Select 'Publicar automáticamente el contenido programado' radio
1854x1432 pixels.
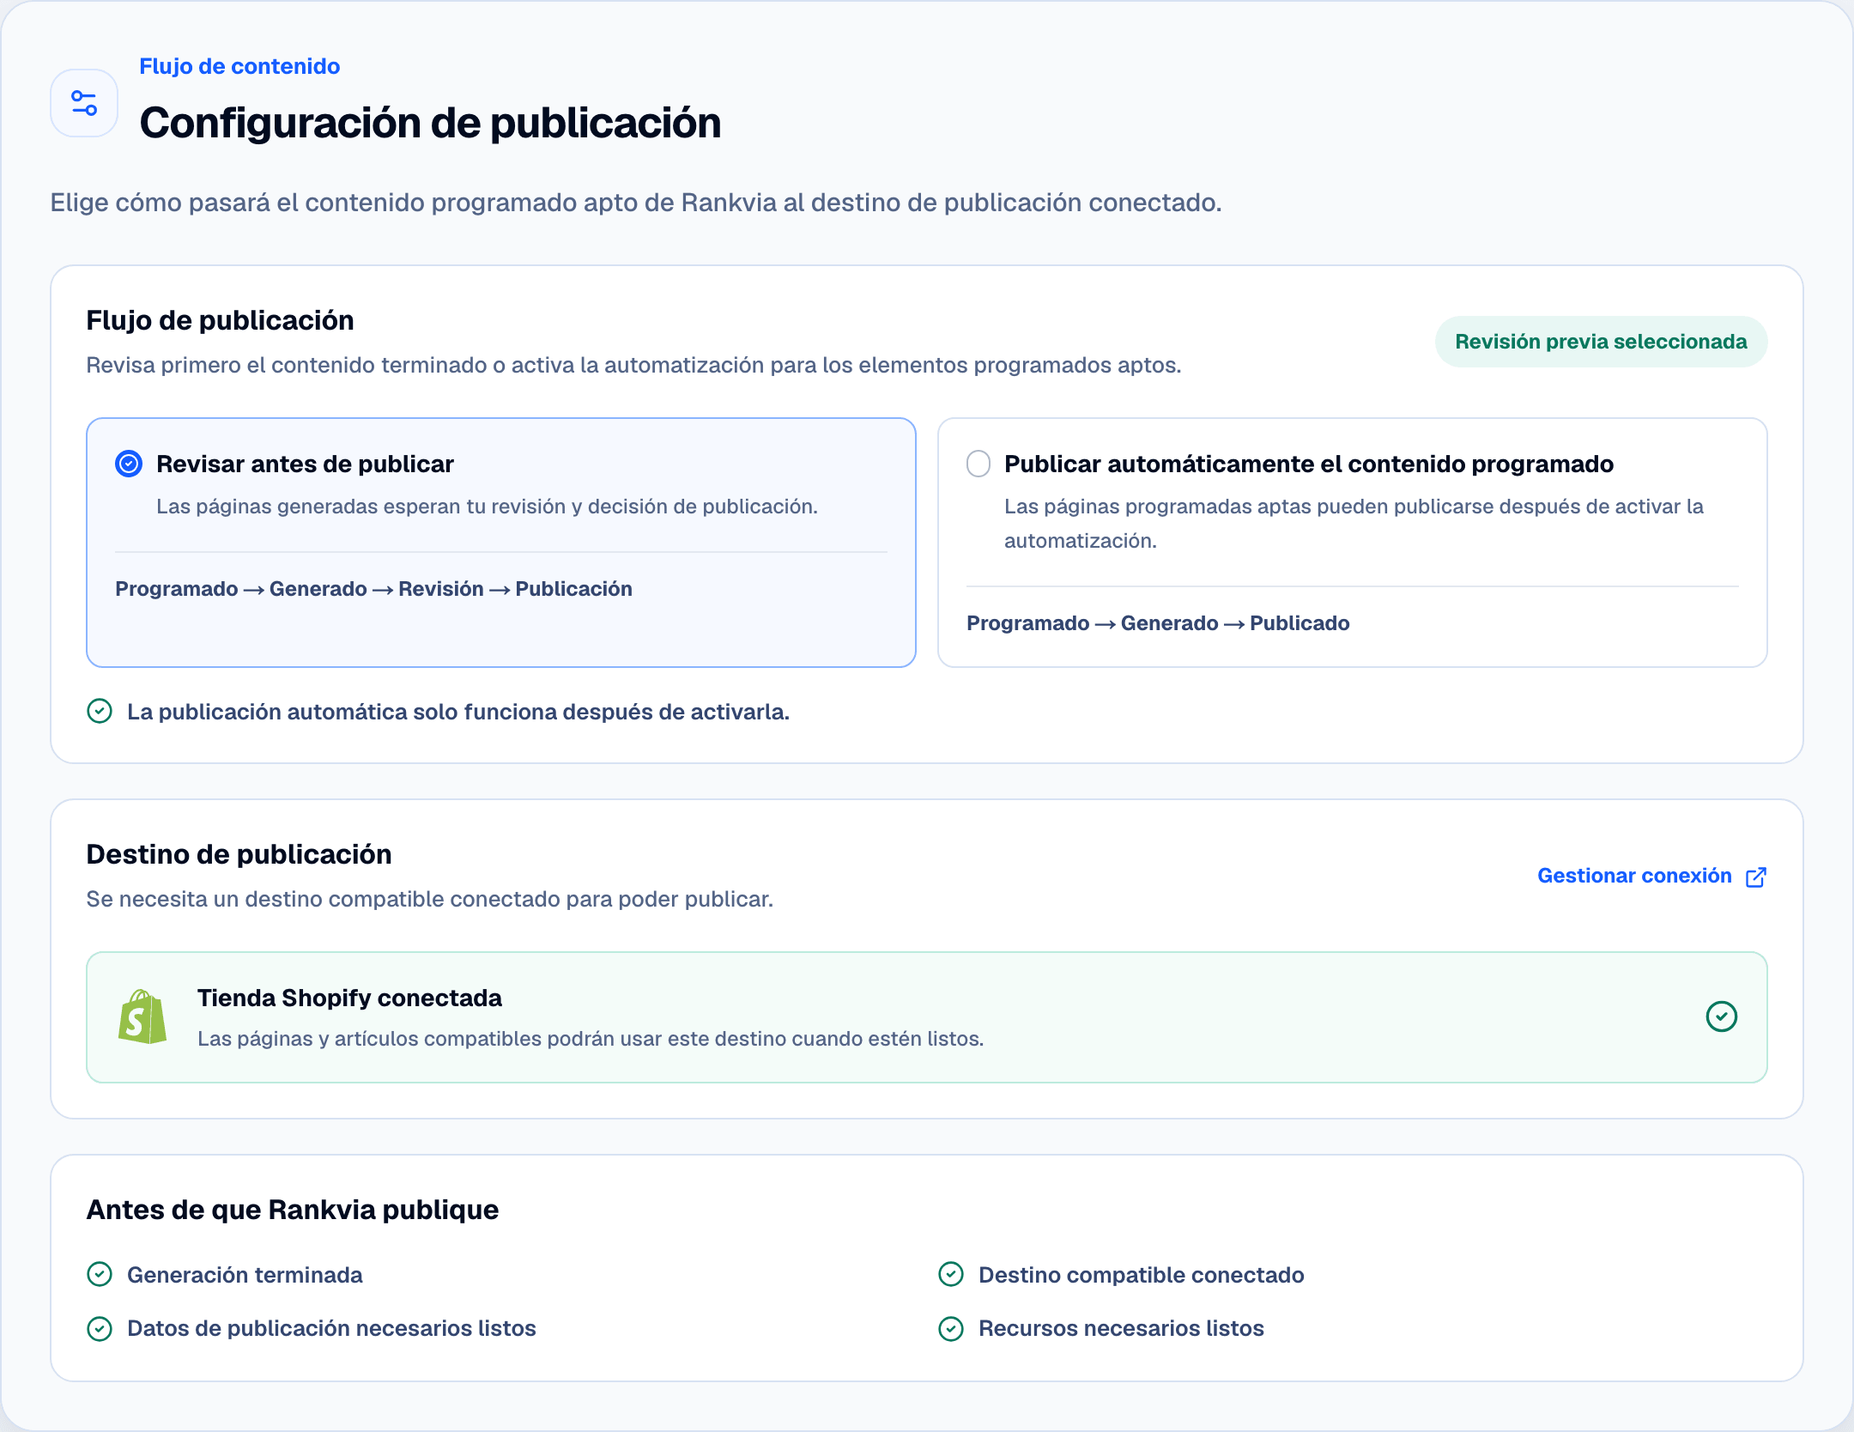click(x=978, y=464)
